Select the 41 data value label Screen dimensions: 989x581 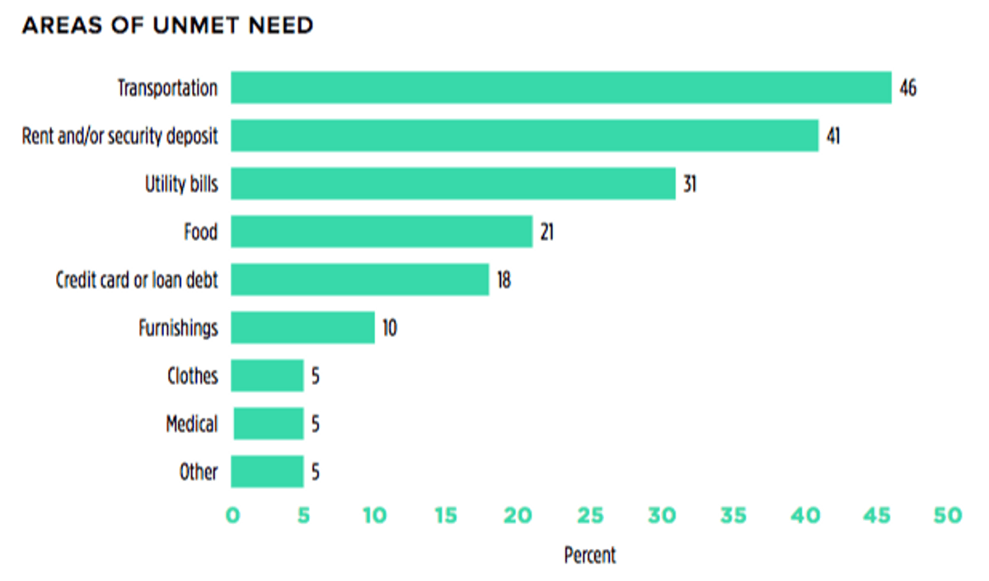coord(833,136)
